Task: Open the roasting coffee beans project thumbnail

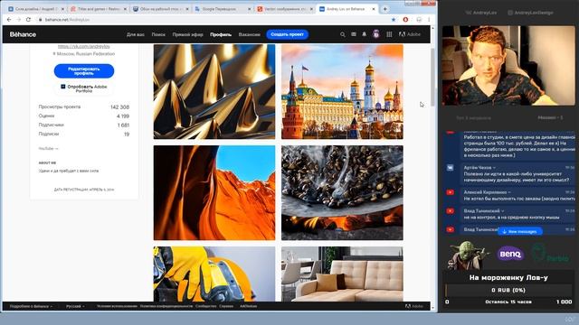Action: coord(342,192)
